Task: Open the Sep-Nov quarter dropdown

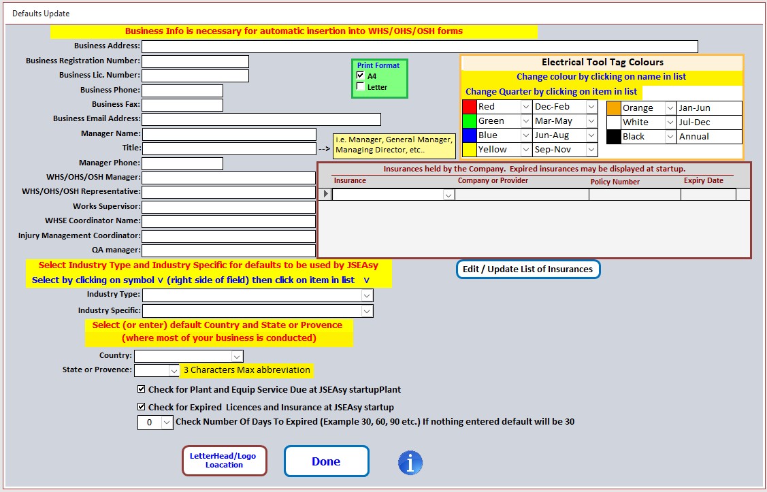Action: (x=591, y=150)
